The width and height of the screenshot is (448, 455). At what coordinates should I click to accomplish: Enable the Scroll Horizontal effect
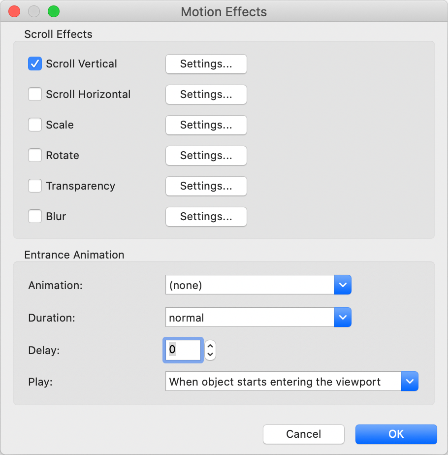[35, 95]
